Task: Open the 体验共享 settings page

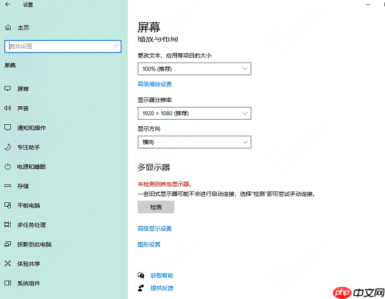Action: pos(28,264)
